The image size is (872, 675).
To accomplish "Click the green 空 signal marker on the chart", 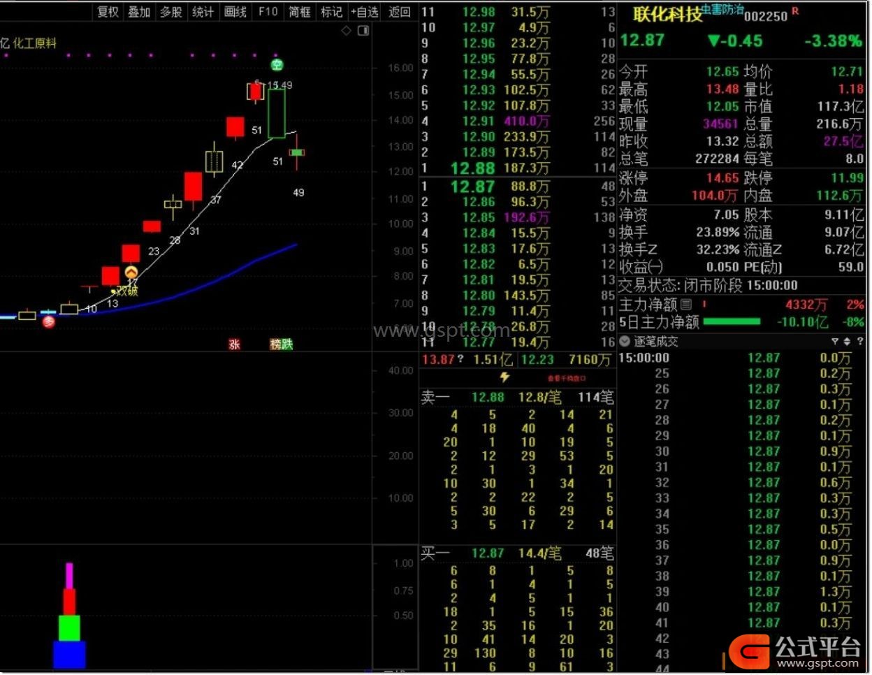I will [x=277, y=65].
